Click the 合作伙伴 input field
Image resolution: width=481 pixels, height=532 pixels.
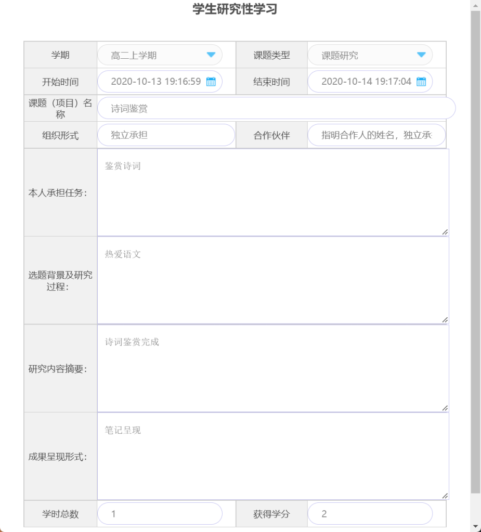pyautogui.click(x=376, y=135)
